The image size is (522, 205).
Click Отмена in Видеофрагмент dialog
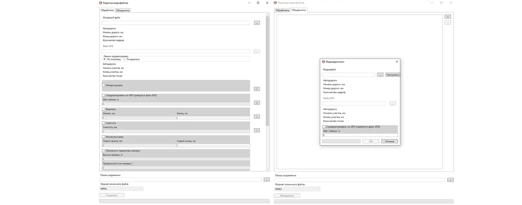(x=389, y=141)
